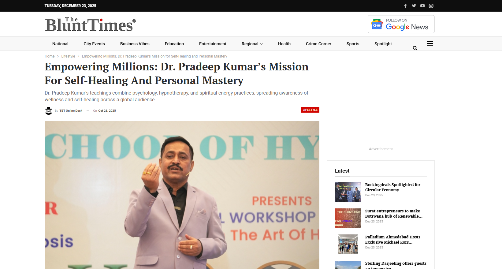The image size is (502, 269).
Task: Open Palladium Ahmedabad Michael Kors article link
Action: [392, 240]
